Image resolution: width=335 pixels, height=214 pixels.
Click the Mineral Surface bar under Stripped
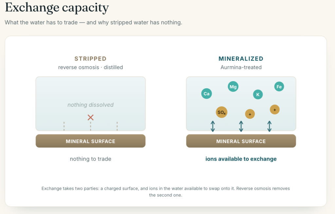91,141
